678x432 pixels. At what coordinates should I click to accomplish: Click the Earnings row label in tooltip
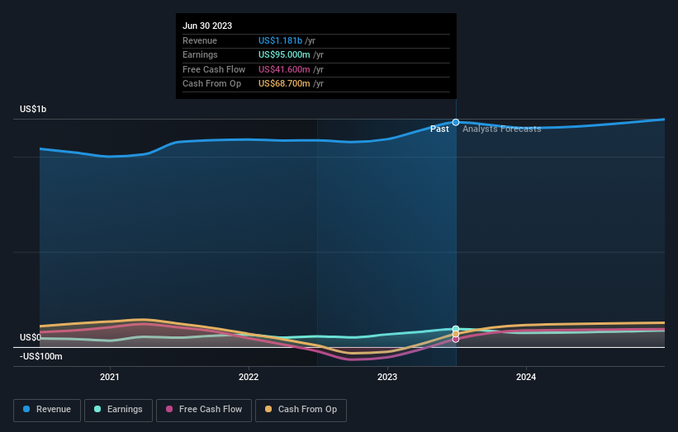pyautogui.click(x=200, y=54)
